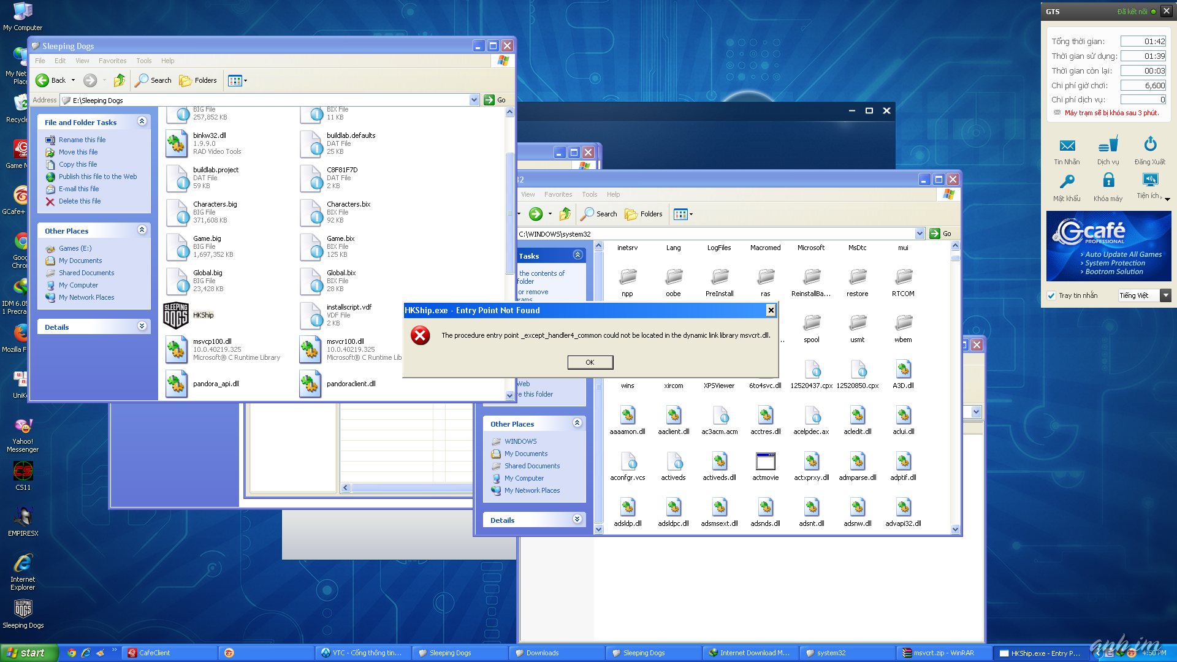Expand the C:\WINDOWS\system32 address dropdown

[x=920, y=234]
